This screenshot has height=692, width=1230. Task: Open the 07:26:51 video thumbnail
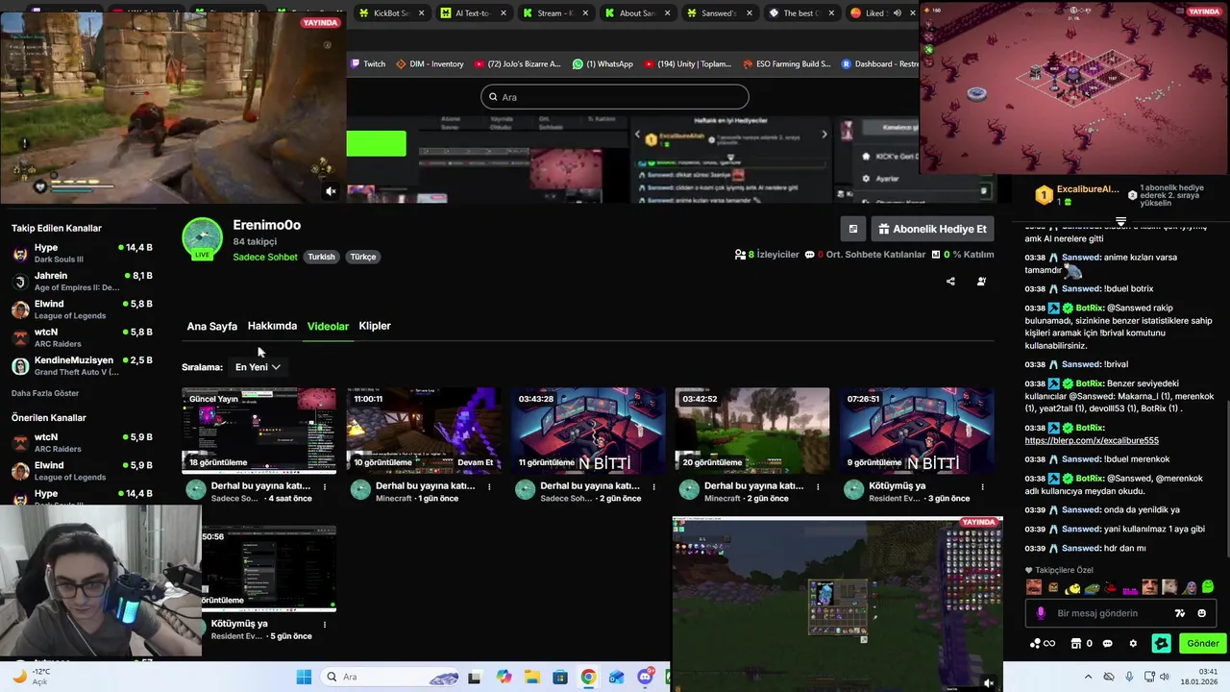coord(917,431)
